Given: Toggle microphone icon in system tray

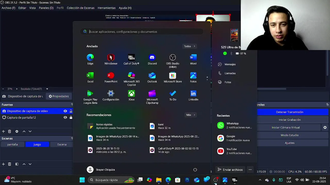Looking at the screenshot, I should (x=274, y=180).
